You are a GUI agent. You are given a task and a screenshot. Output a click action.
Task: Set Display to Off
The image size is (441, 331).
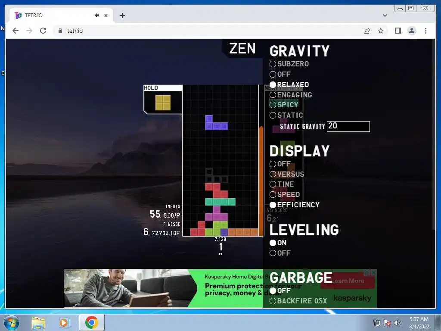[x=280, y=164]
